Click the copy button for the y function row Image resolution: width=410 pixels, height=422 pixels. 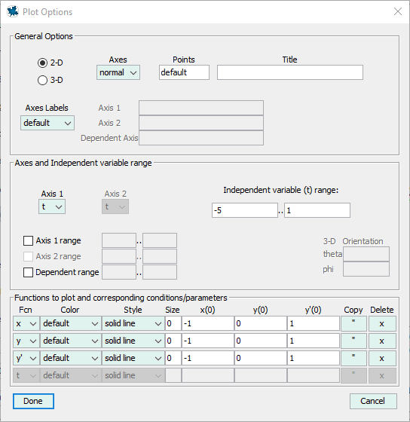pos(353,341)
